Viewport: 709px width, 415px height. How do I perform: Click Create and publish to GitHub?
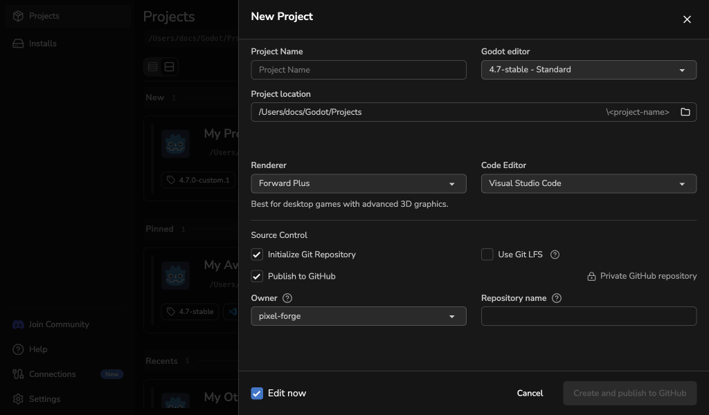[x=630, y=394]
